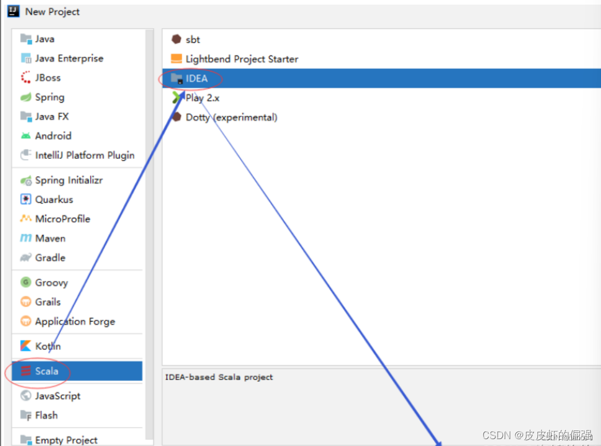Select IntelliJ Platform Plugin entry
This screenshot has height=446, width=601.
click(85, 155)
